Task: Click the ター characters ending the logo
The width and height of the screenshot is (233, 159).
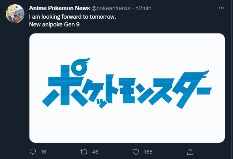Action: coord(193,89)
